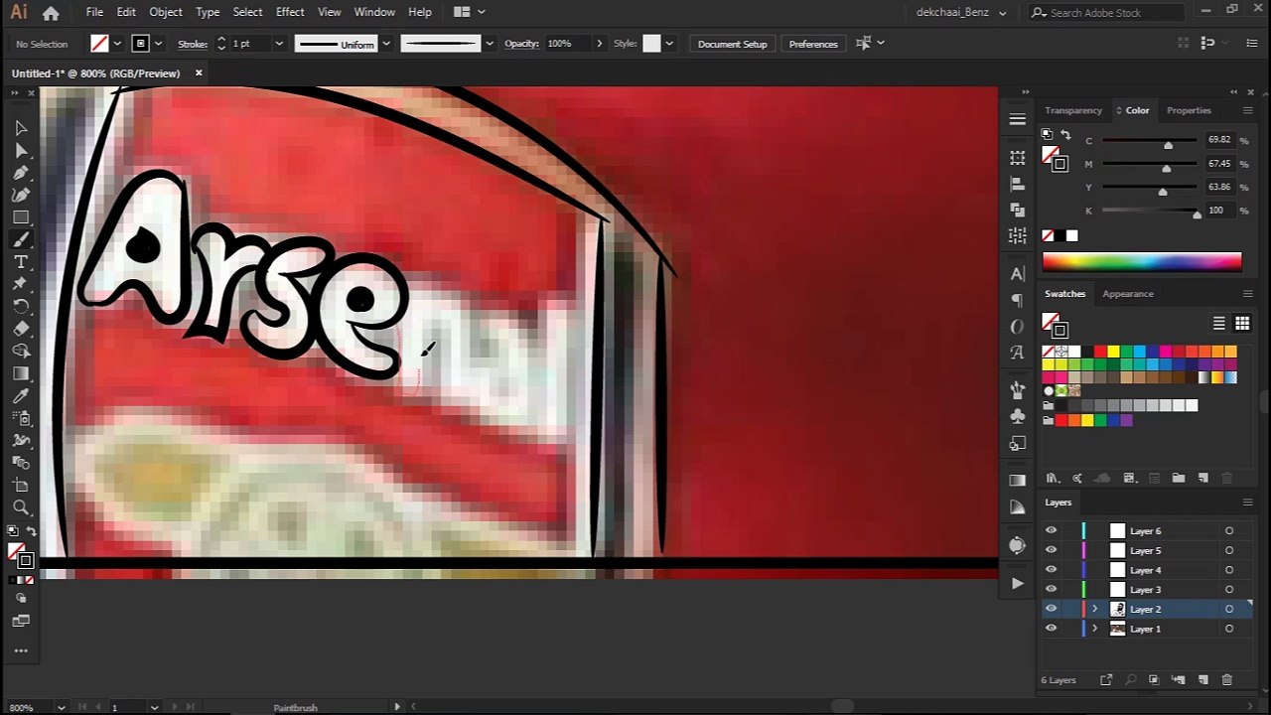The image size is (1271, 715).
Task: Open the zoom level dropdown at 800%
Action: click(61, 707)
